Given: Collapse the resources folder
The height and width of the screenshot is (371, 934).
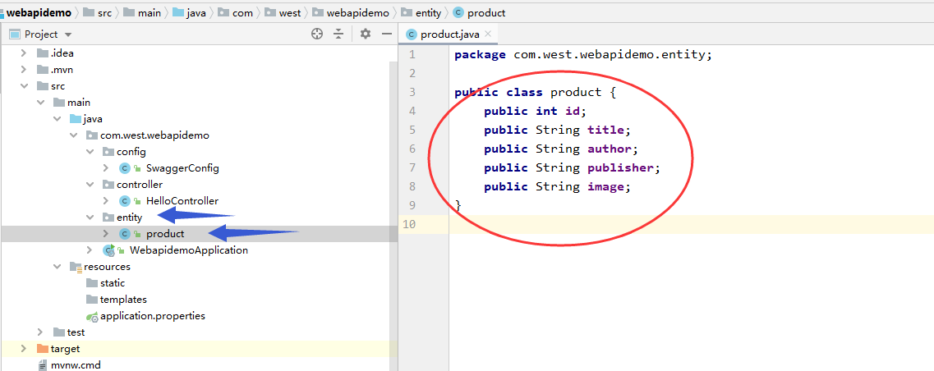Looking at the screenshot, I should [57, 267].
